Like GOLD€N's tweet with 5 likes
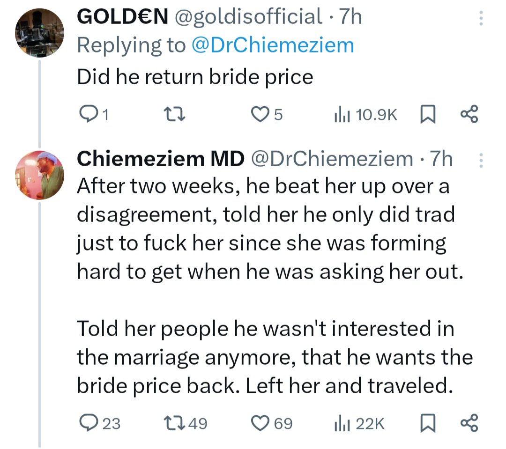The image size is (506, 449). coord(258,114)
